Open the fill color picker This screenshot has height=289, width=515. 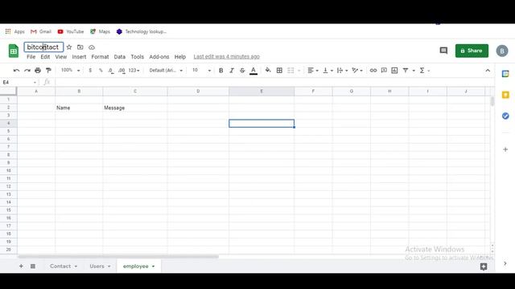(268, 70)
